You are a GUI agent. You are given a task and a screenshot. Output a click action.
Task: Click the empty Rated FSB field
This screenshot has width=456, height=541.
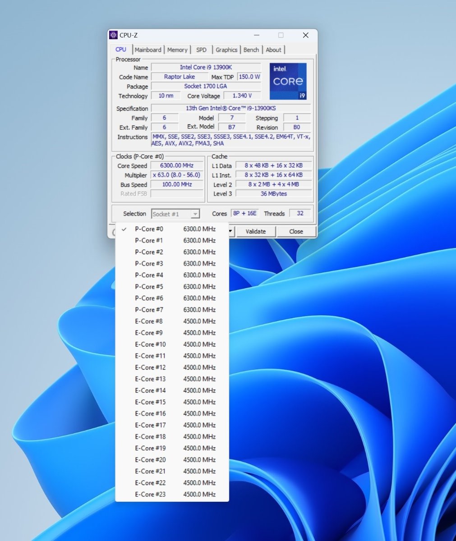(177, 194)
